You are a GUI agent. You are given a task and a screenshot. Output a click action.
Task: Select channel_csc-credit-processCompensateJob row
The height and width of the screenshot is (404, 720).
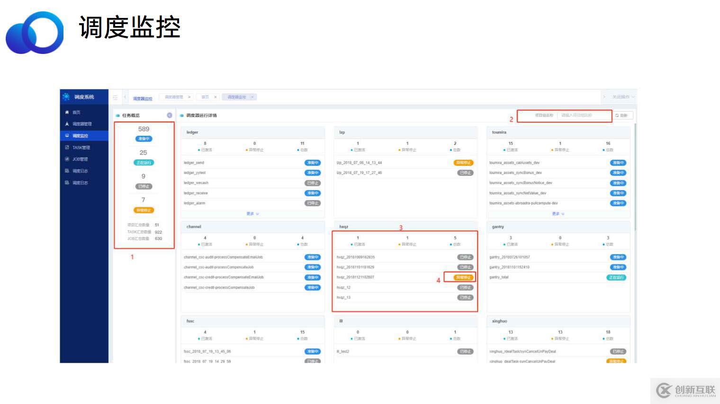pos(252,288)
